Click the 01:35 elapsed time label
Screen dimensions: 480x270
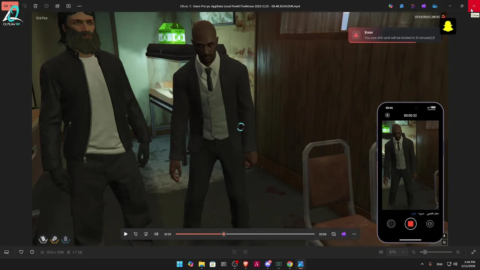[x=168, y=234]
